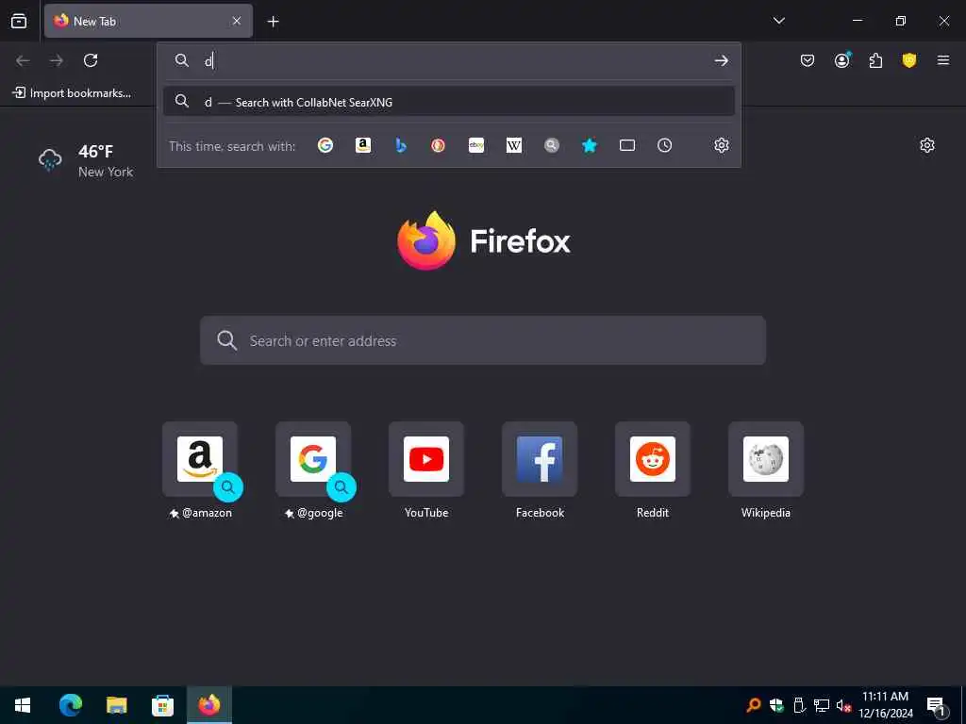The width and height of the screenshot is (966, 724).
Task: Search this time with Bing icon
Action: click(x=400, y=145)
